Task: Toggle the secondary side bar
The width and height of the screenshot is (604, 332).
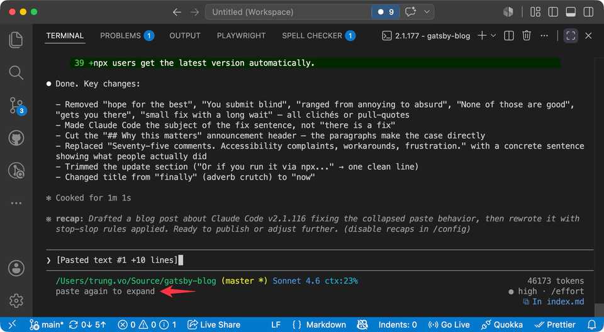Action: pos(589,12)
